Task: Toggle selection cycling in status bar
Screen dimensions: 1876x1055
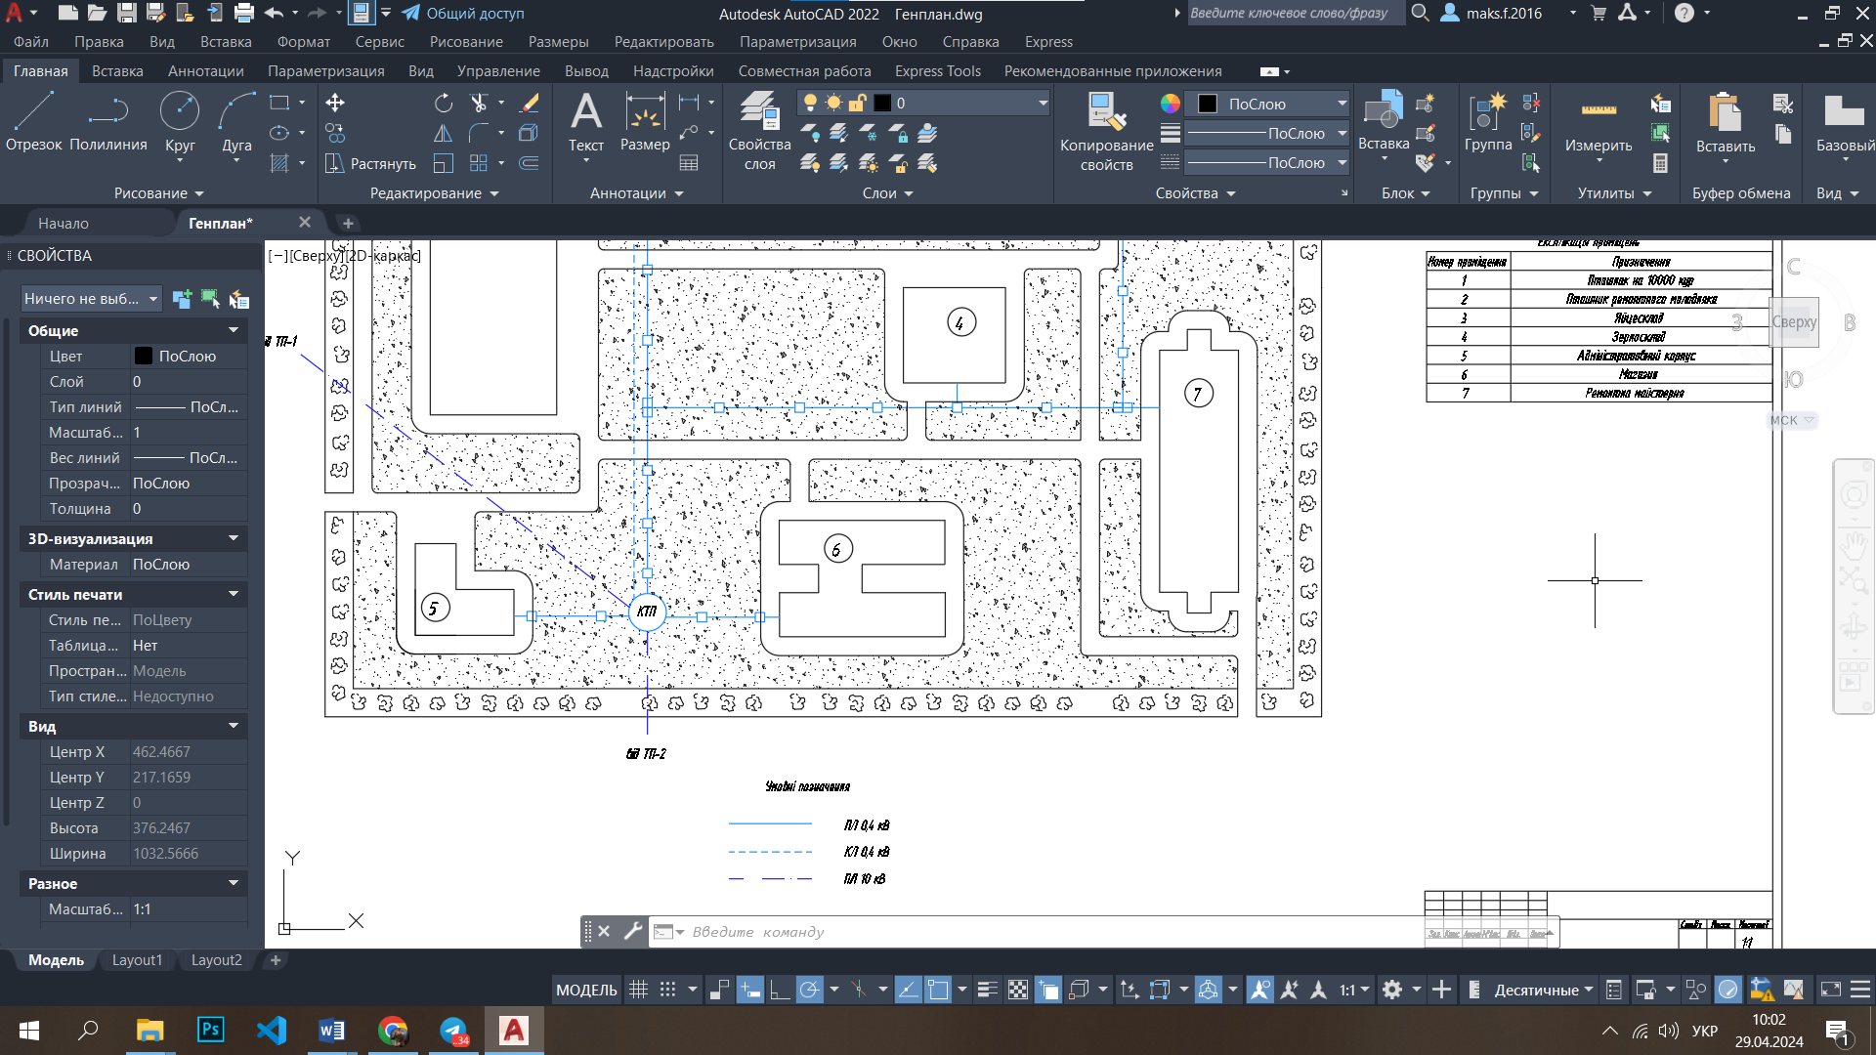Action: click(x=1047, y=990)
